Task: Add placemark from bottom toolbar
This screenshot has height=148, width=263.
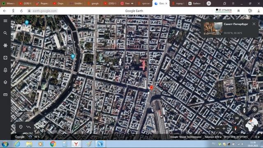Action: point(21,127)
